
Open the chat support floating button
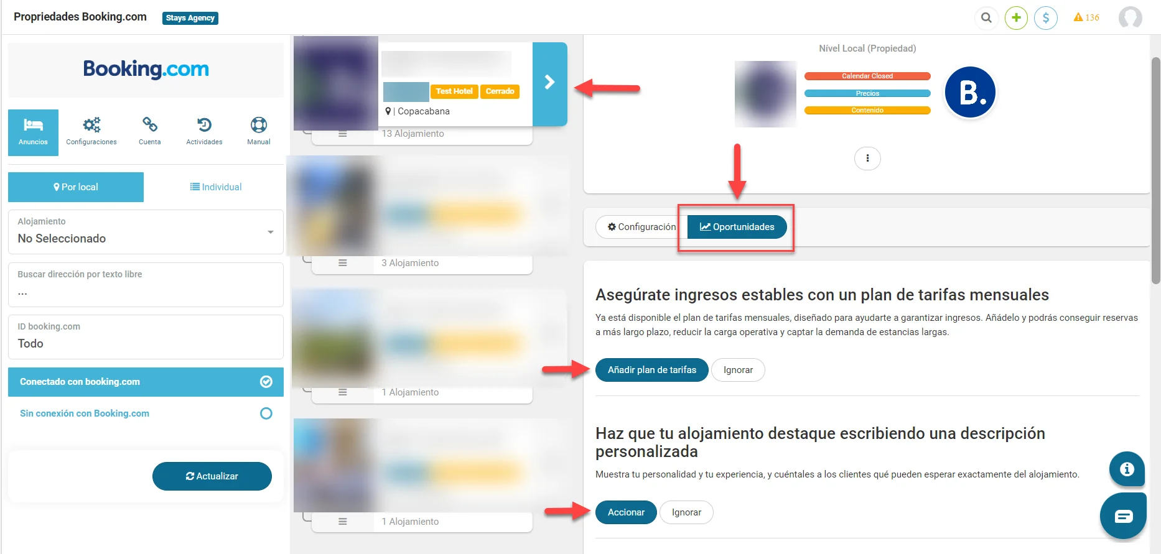(x=1123, y=515)
